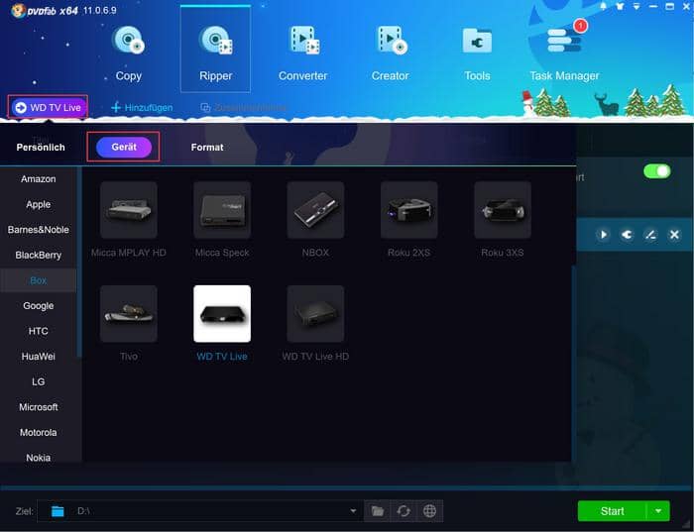Open the Copy module
This screenshot has height=532, width=694.
pyautogui.click(x=128, y=53)
